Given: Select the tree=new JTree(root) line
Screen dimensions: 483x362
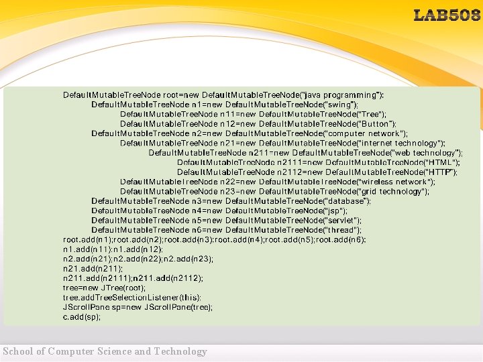Looking at the screenshot, I should pyautogui.click(x=104, y=288).
